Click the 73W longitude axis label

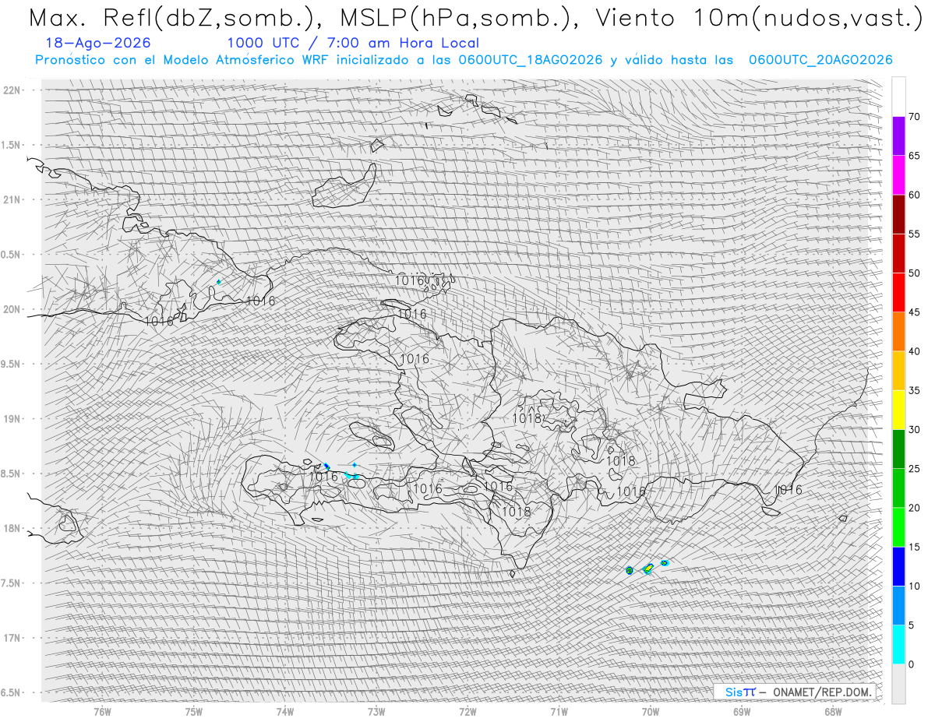[376, 711]
